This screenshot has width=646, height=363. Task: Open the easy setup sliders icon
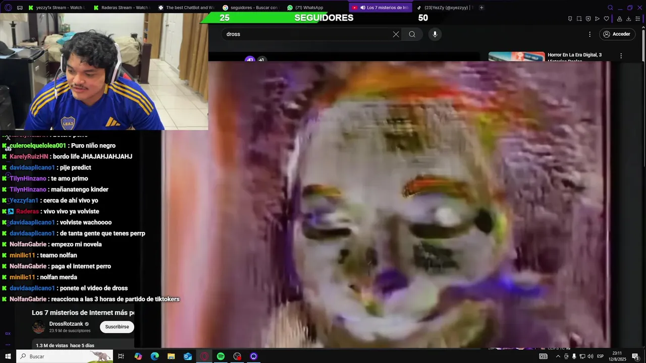(x=638, y=19)
